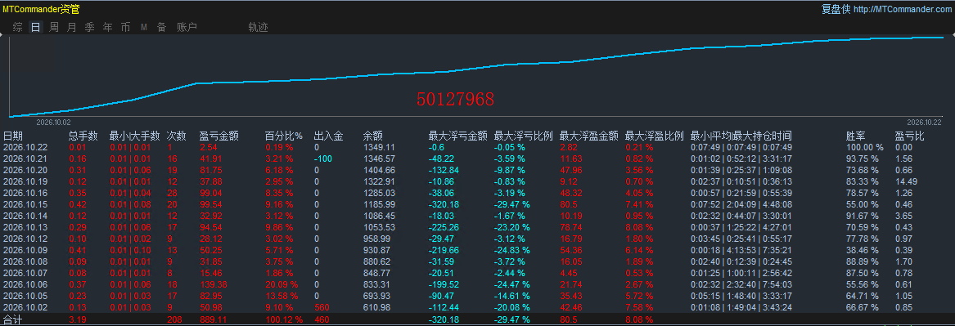The width and height of the screenshot is (955, 326).
Task: Click the 胜率 column header
Action: pyautogui.click(x=856, y=136)
